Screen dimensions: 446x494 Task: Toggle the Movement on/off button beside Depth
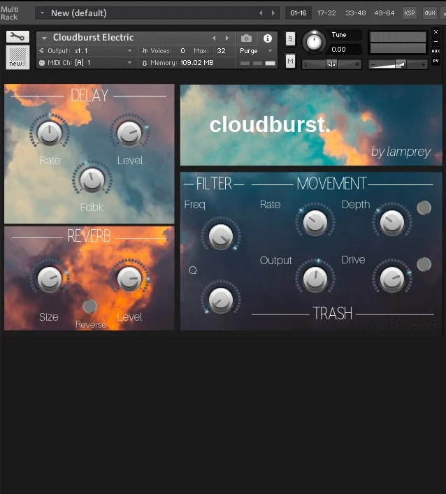(424, 208)
